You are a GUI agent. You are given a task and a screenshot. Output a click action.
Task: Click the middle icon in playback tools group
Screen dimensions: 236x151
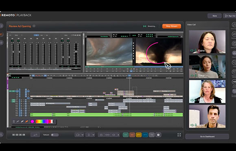coord(107,135)
